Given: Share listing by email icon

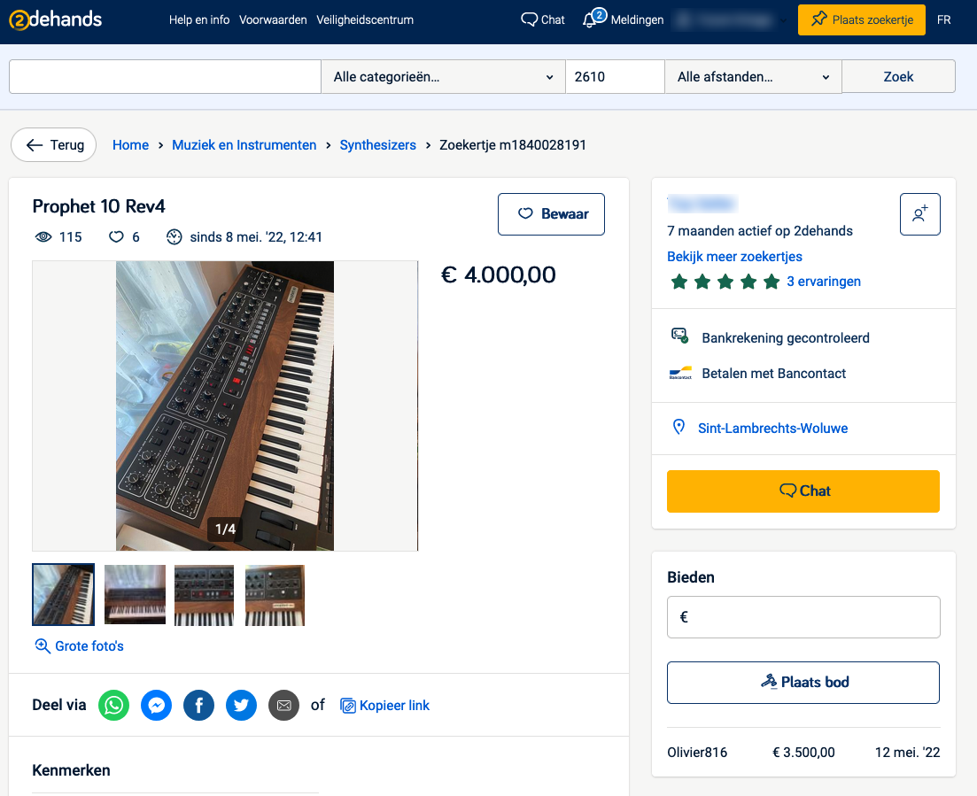Looking at the screenshot, I should pos(284,705).
